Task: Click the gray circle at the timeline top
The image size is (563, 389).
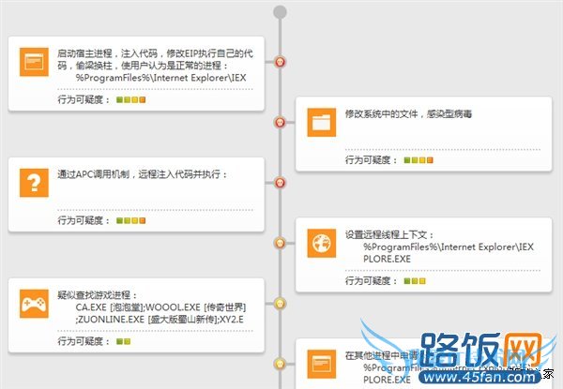Action: click(280, 12)
